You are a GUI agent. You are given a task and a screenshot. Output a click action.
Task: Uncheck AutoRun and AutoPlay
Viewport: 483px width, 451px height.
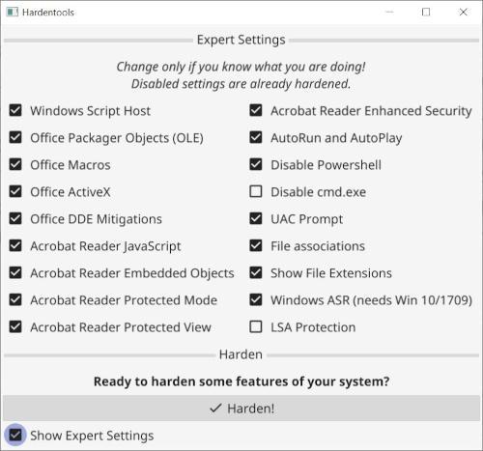coord(256,137)
